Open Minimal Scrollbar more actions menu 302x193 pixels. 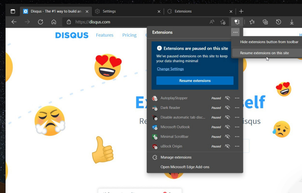click(237, 137)
